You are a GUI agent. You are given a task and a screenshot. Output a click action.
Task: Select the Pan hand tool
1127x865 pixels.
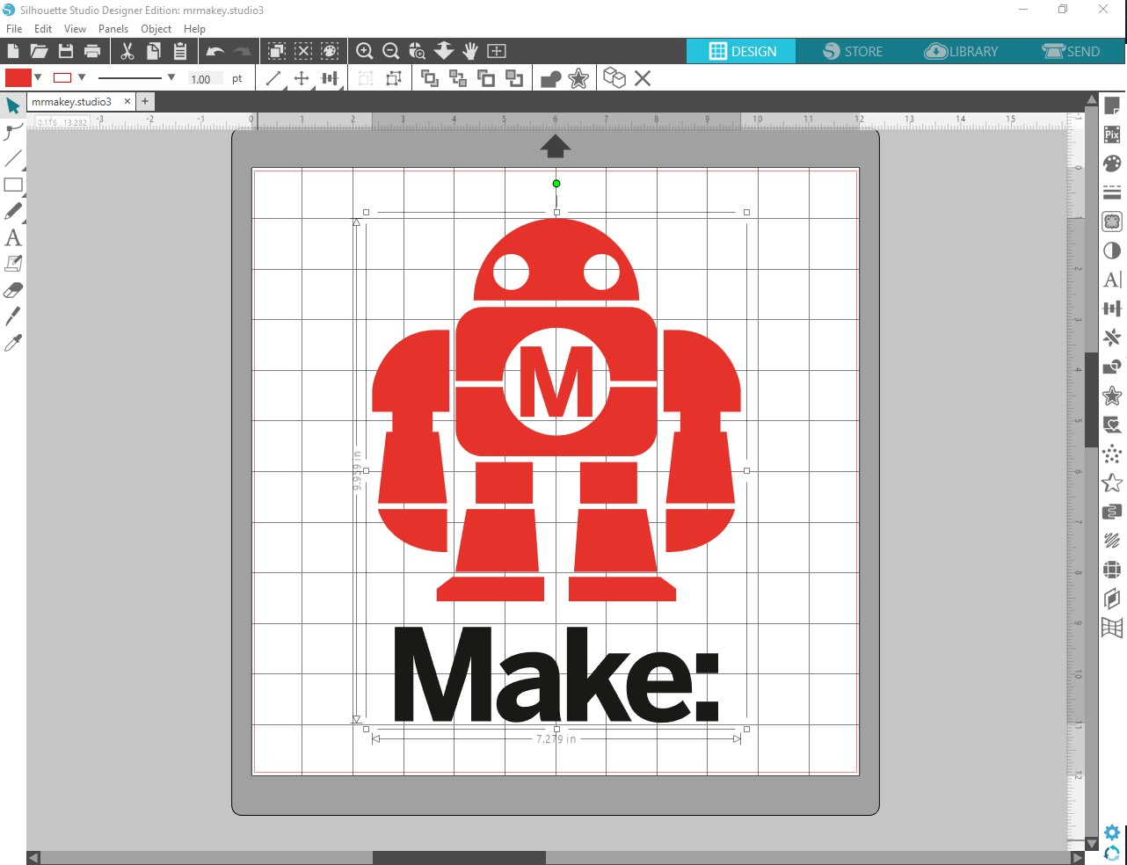[470, 51]
